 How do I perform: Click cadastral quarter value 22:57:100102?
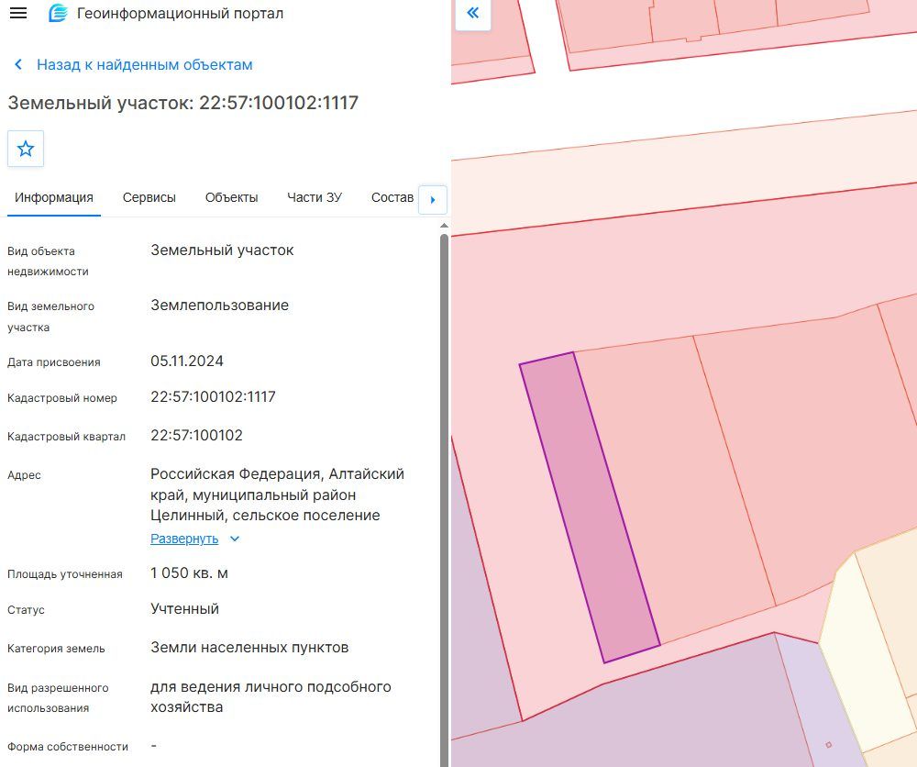click(196, 435)
